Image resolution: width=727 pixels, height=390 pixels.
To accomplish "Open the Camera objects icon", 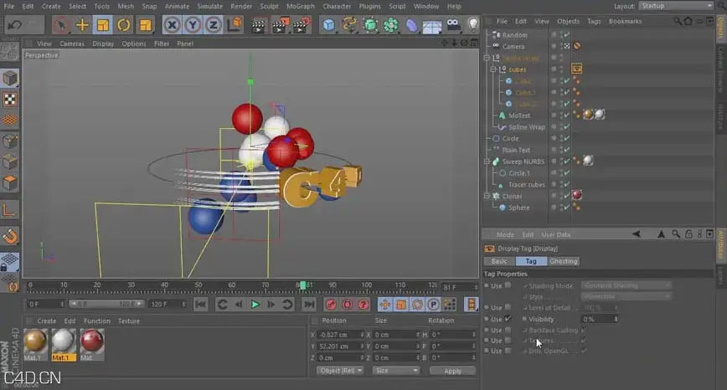I will click(453, 25).
